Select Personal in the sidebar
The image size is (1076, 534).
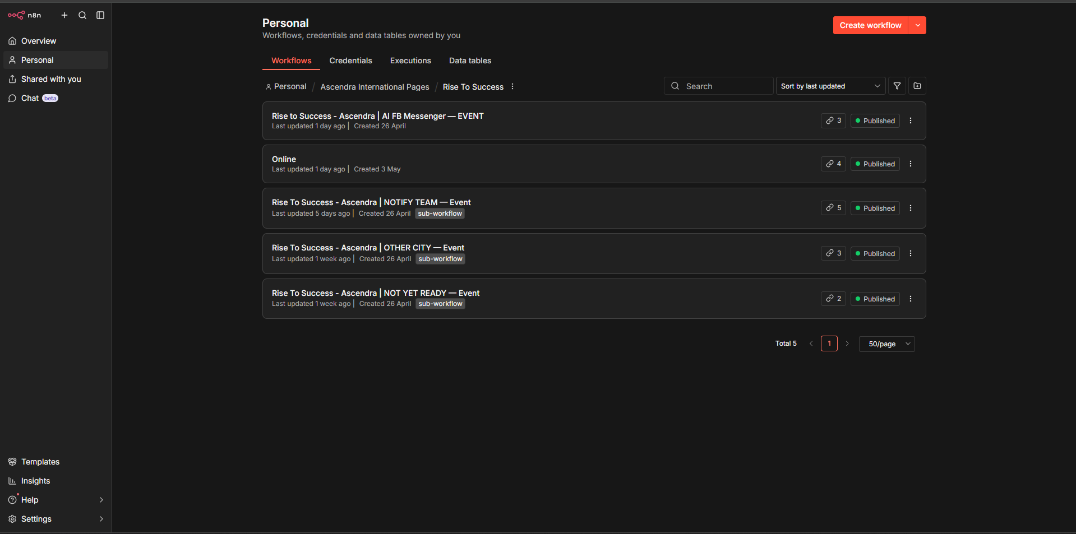tap(56, 60)
